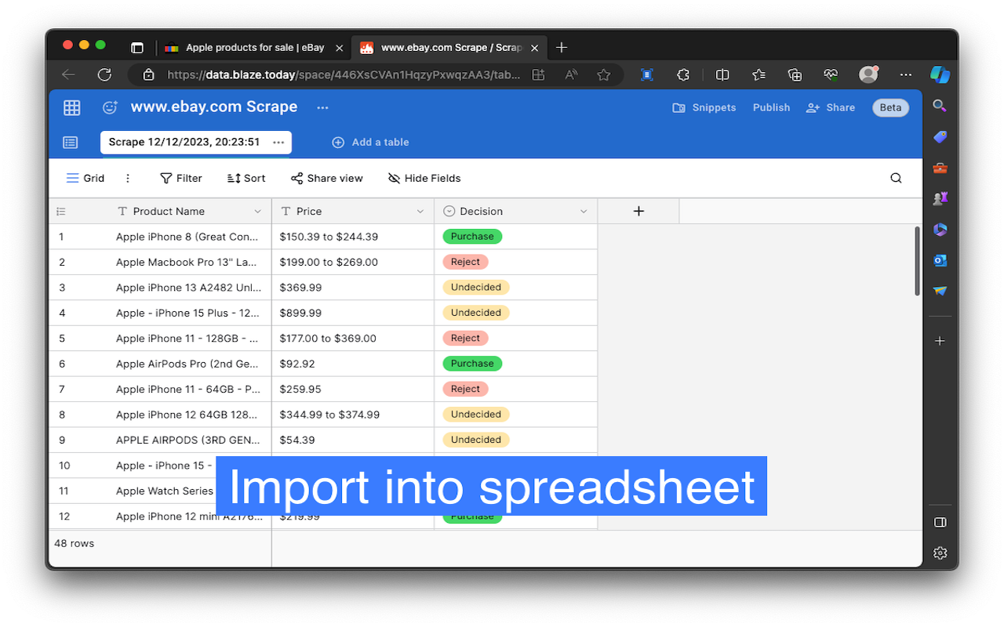Open the read aloud icon
Viewport: 1004px width, 627px height.
571,74
